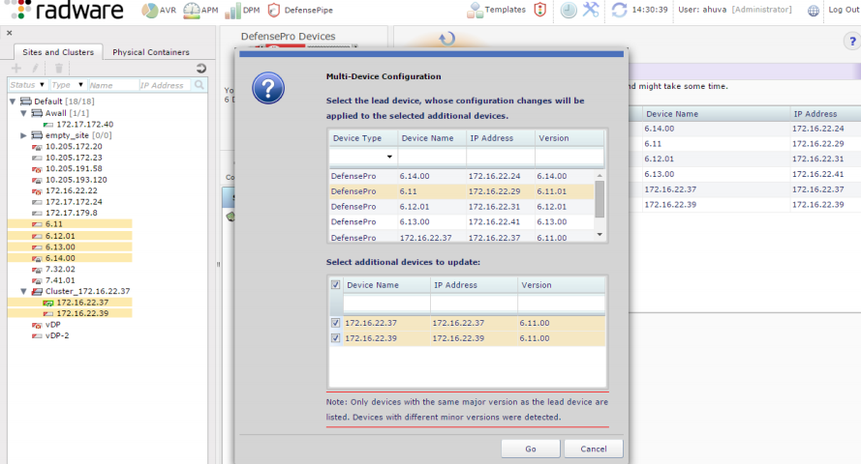Toggle the select-all devices header checkbox
Viewport: 861px width, 464px height.
click(x=336, y=285)
